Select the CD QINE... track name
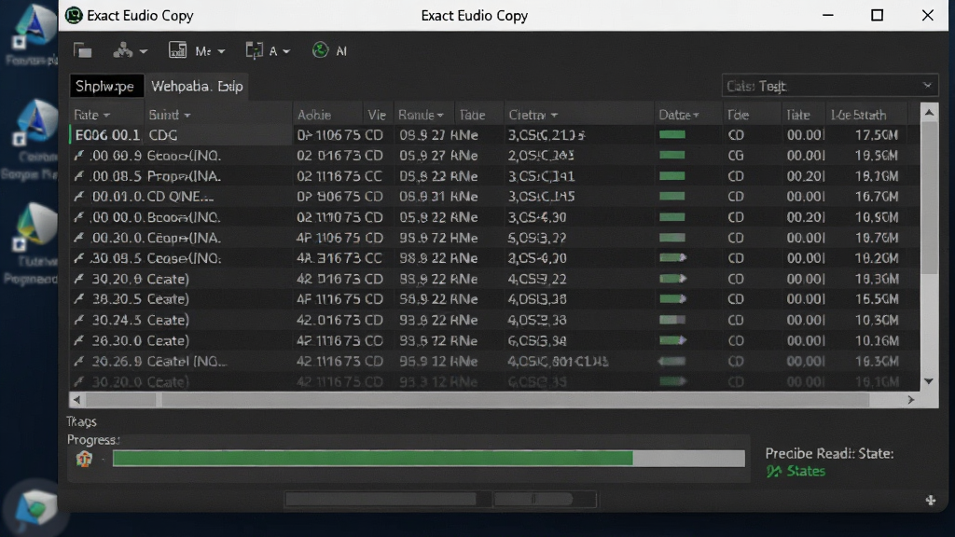This screenshot has height=537, width=955. pyautogui.click(x=180, y=197)
